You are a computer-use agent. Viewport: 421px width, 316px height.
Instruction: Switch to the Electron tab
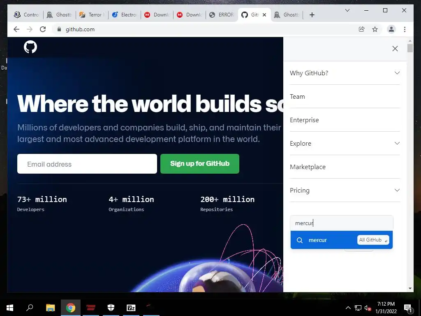click(125, 15)
